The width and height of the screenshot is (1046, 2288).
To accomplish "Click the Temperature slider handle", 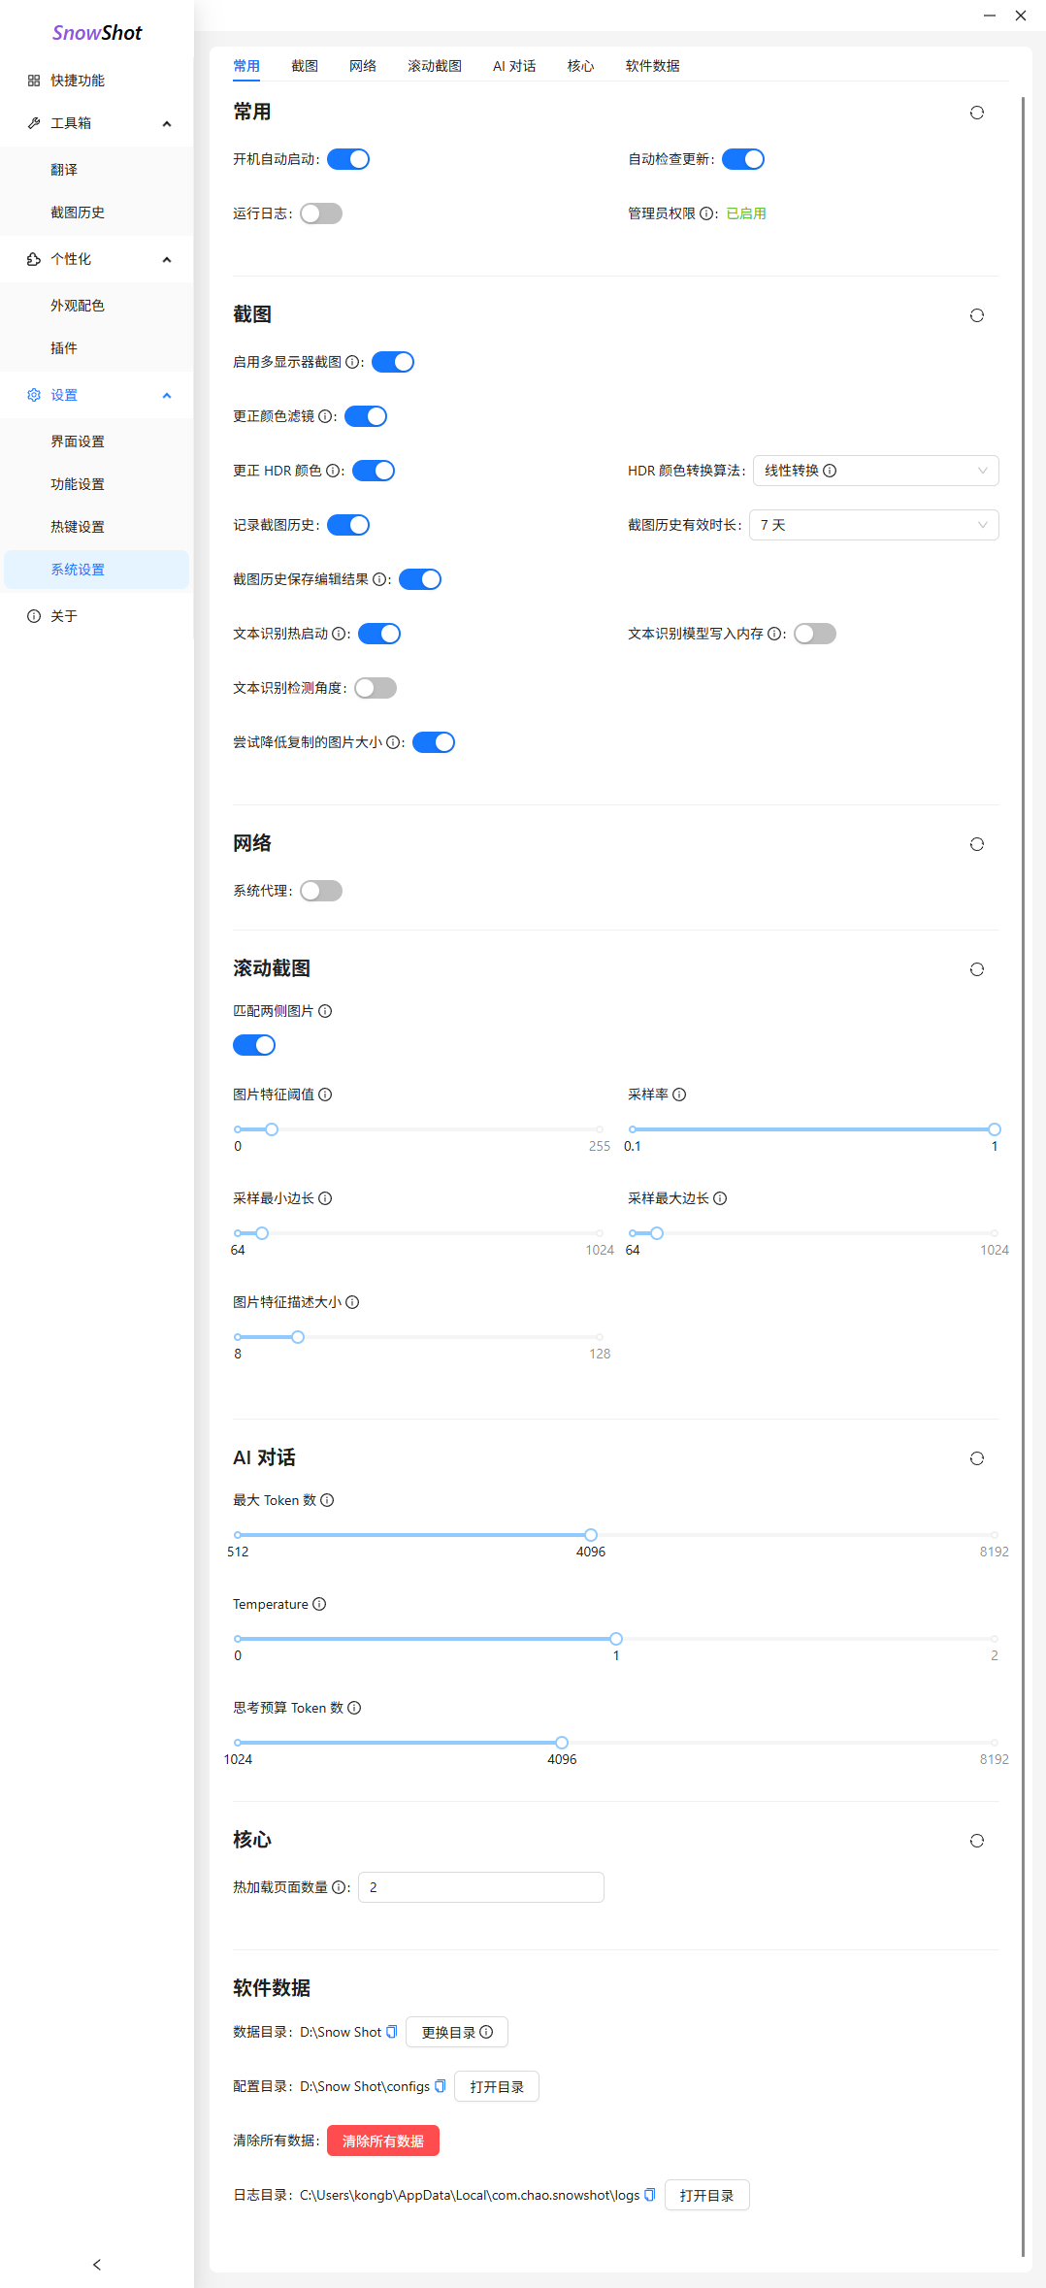I will (x=616, y=1639).
